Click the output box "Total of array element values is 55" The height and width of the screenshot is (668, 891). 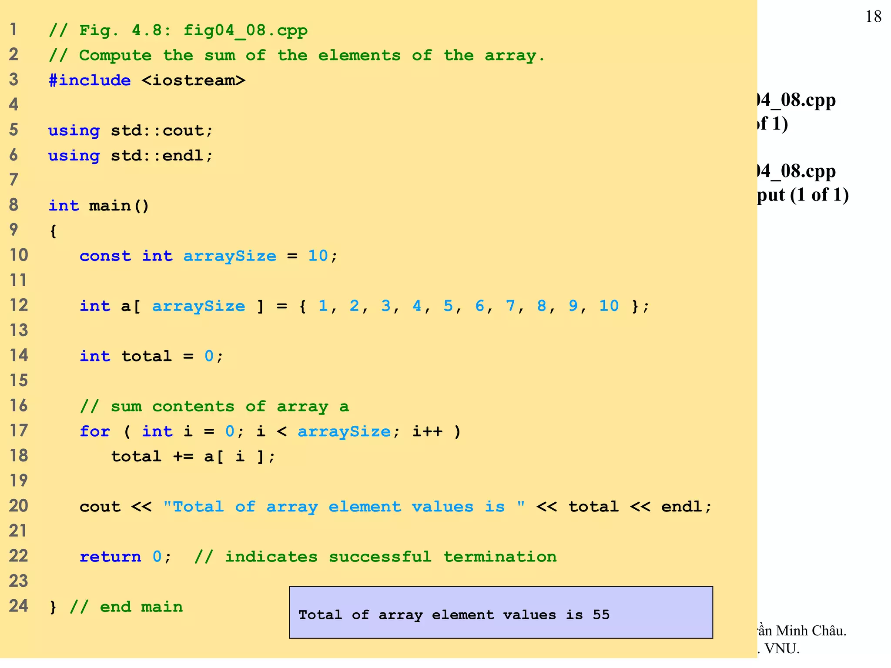pos(501,612)
